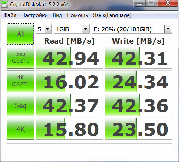Click the CrystalDiskMark app icon in the title bar
This screenshot has height=162, width=179.
pyautogui.click(x=5, y=4)
